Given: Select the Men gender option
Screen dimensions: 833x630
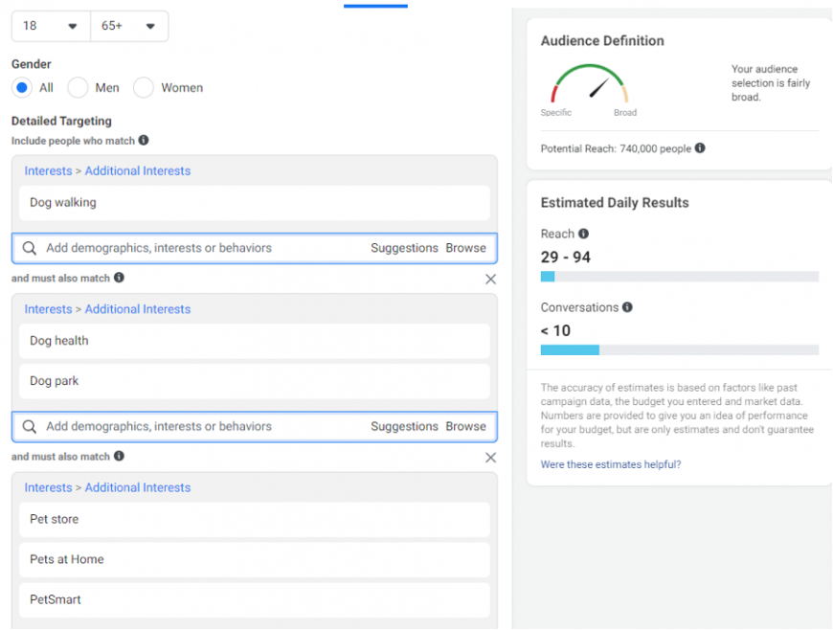Looking at the screenshot, I should [x=79, y=88].
